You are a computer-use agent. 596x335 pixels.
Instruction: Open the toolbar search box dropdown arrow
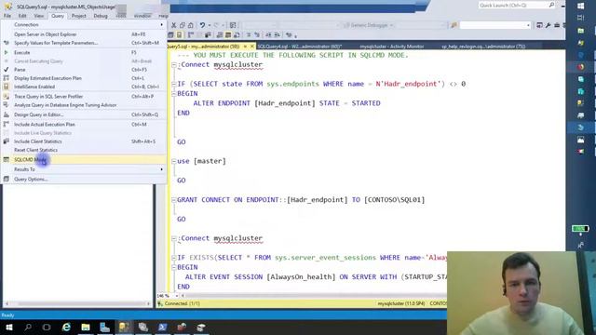tap(528, 25)
